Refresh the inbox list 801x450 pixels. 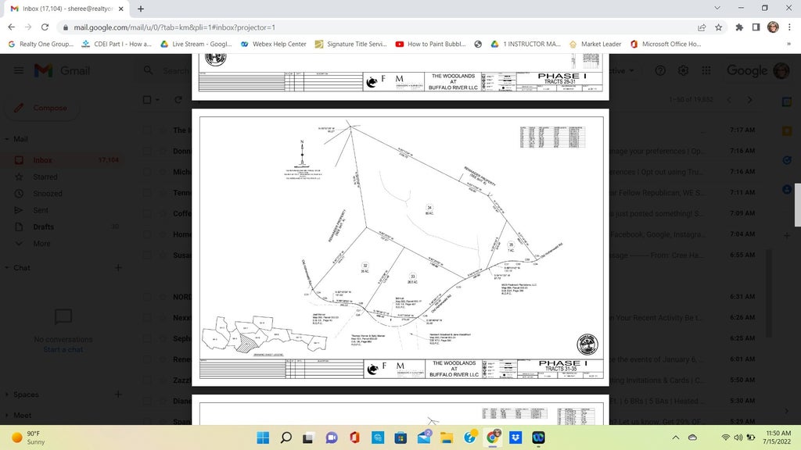tap(178, 100)
